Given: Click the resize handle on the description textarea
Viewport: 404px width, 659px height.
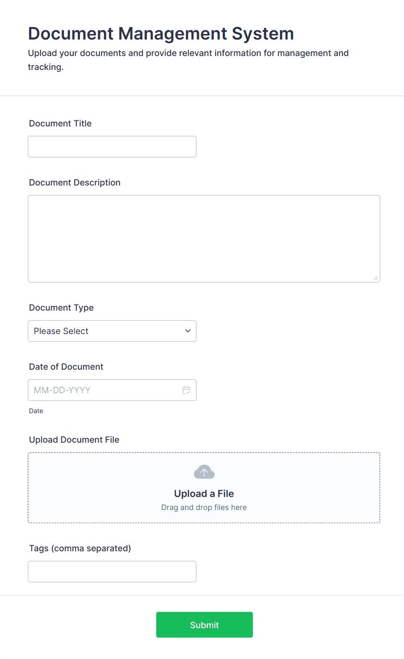Looking at the screenshot, I should pos(376,278).
